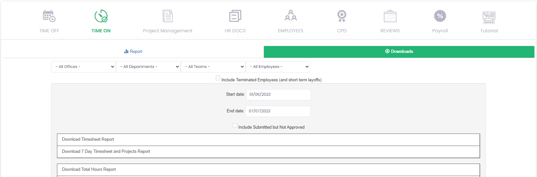Screen dimensions: 537x177
Task: Click the Payroll percent badge icon
Action: 440,16
